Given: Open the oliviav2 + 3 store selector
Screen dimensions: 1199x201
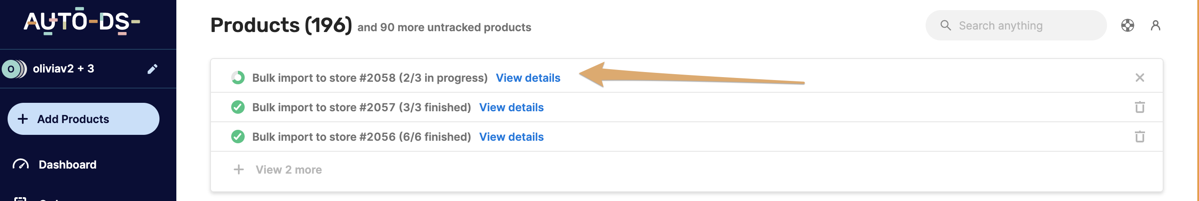Looking at the screenshot, I should (63, 69).
